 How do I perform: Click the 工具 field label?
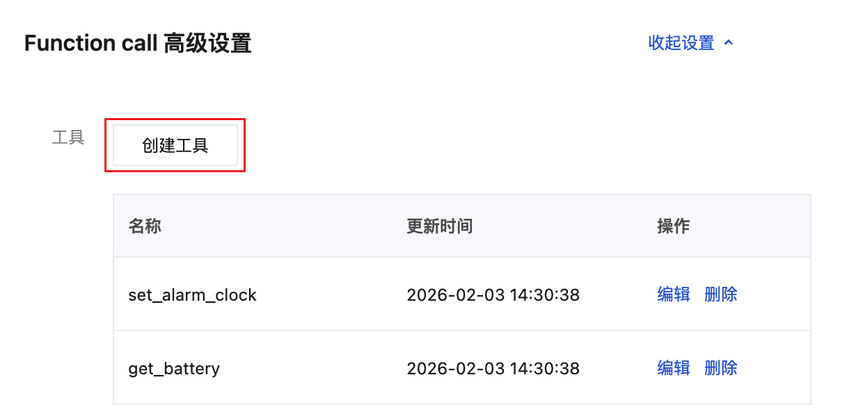click(68, 138)
